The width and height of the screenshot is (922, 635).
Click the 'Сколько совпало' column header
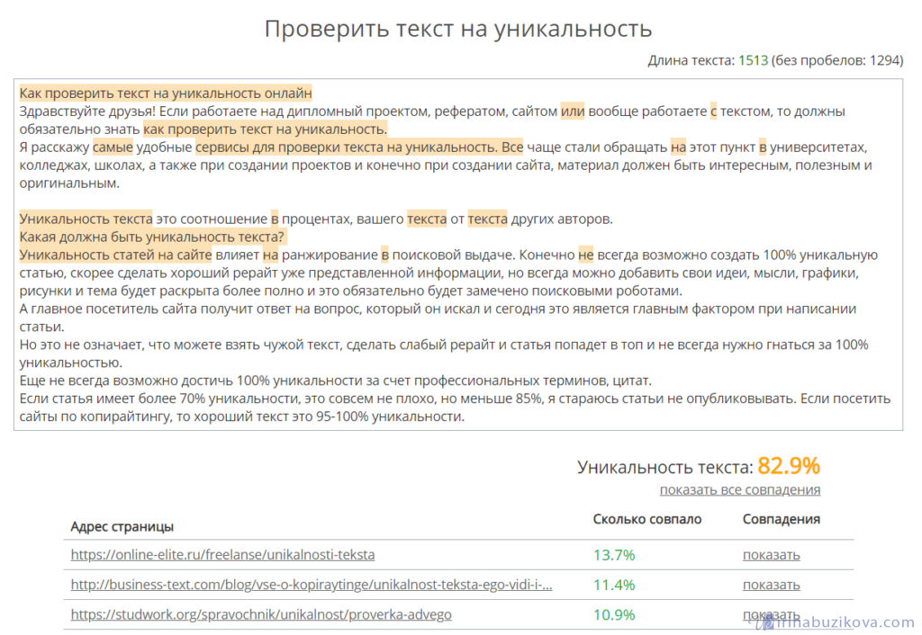pos(646,519)
